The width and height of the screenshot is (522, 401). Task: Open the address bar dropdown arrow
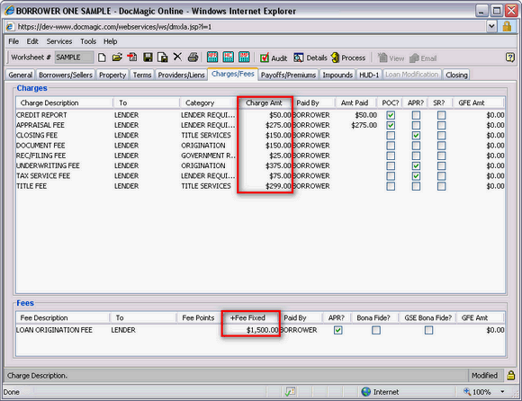tap(491, 26)
